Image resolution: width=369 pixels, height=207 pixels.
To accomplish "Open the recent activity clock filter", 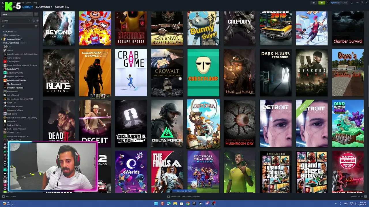I will (34, 21).
